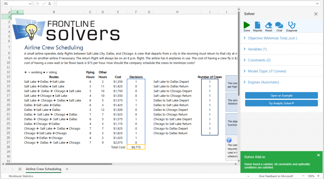Expand the Constraints (2) section
Screen dimensions: 324x179
[259, 60]
